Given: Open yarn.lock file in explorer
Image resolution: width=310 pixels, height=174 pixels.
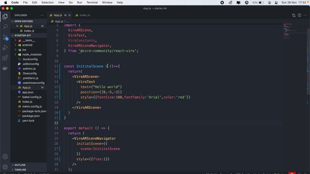Looking at the screenshot, I should (29, 121).
